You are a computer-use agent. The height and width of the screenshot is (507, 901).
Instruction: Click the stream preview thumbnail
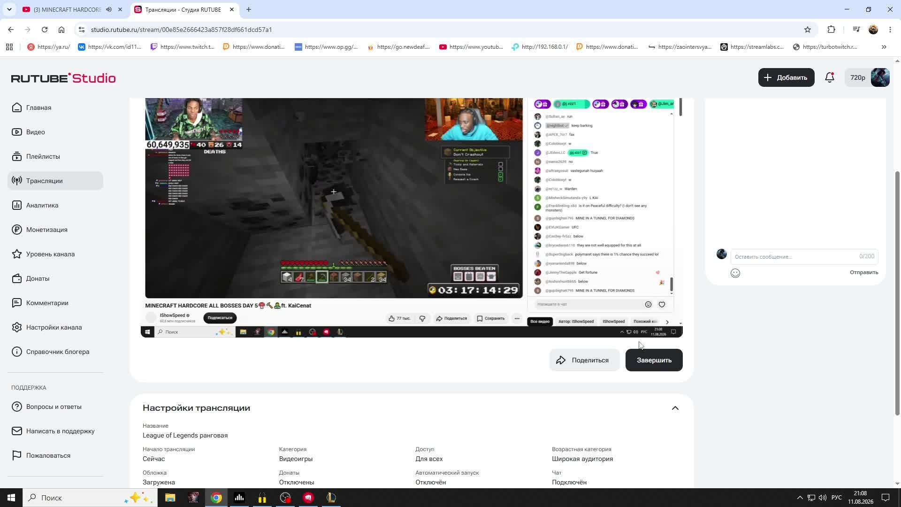[x=412, y=217]
